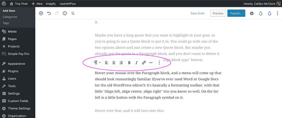
Task: Click the Publish... button
Action: pyautogui.click(x=236, y=13)
